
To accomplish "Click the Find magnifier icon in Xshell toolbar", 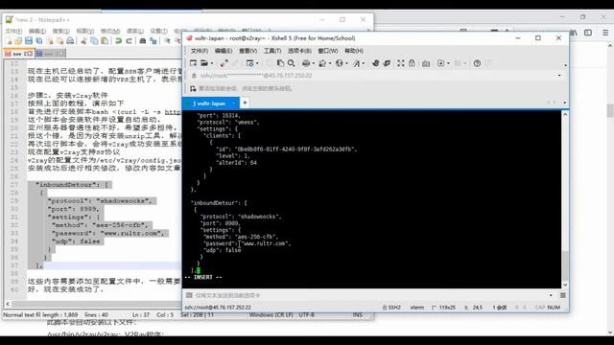I will coord(292,63).
